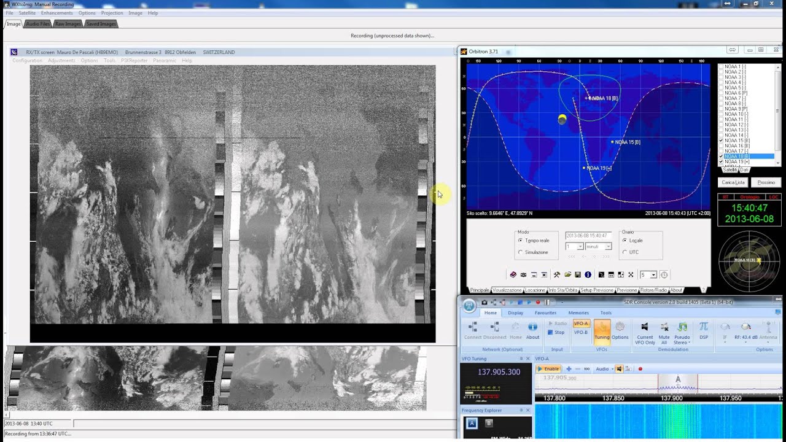
Task: Switch to the Dati tab under satellite list
Action: coord(744,169)
